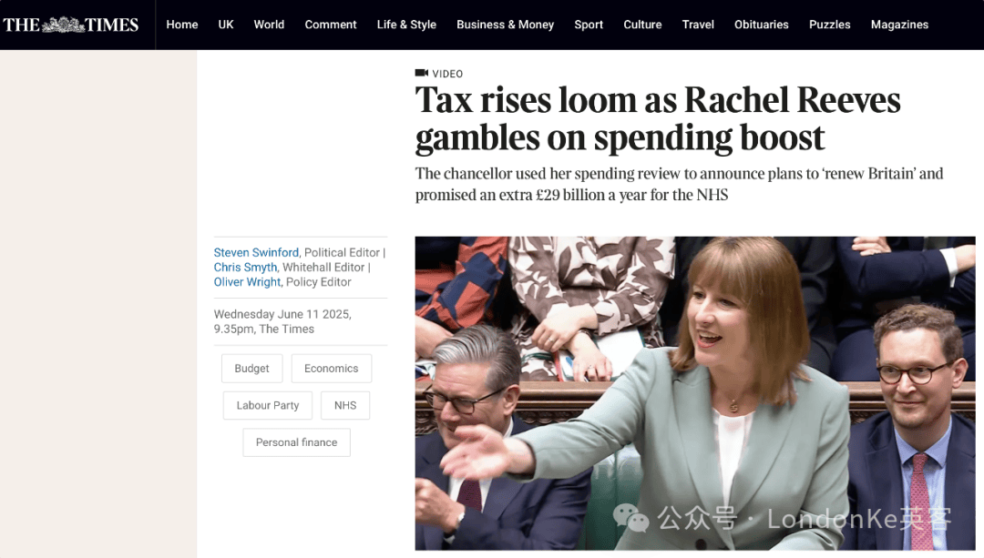Select Culture in the top navigation
The image size is (984, 558).
coord(642,25)
